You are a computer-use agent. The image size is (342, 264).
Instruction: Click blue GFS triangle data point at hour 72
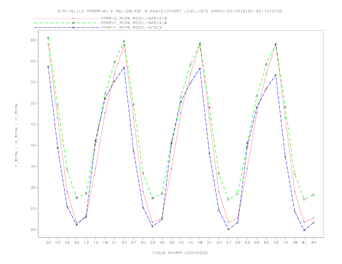tap(275, 75)
